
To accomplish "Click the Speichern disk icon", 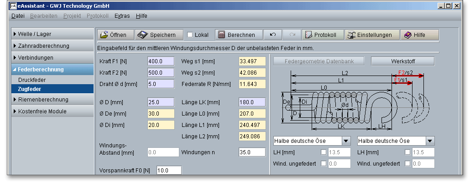I will tap(142, 35).
